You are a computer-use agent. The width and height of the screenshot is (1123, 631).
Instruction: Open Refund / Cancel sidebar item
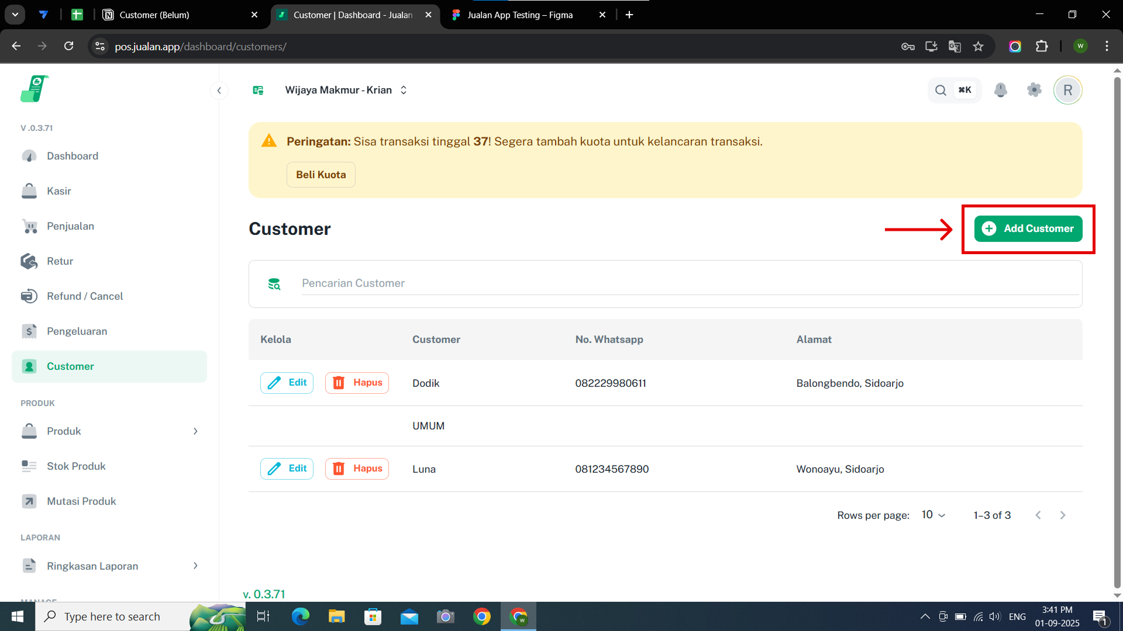[x=85, y=296]
